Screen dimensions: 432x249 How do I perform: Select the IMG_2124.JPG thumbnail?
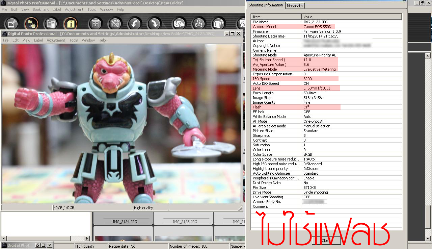coord(125,222)
